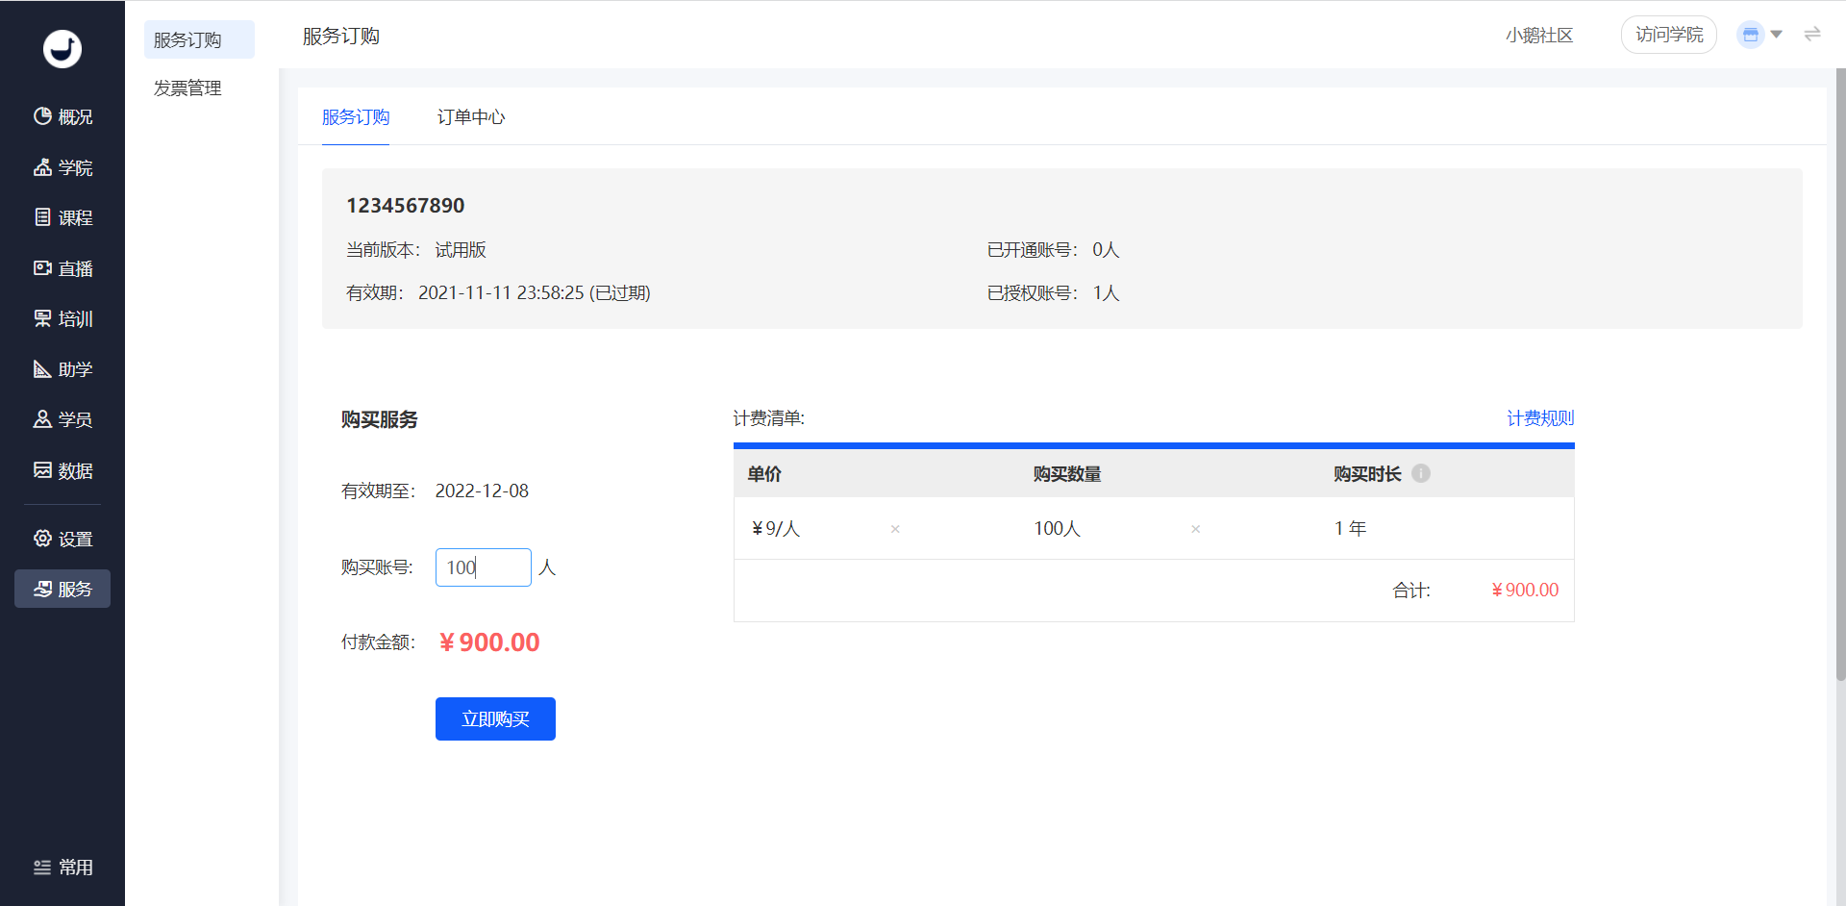The height and width of the screenshot is (906, 1846).
Task: Expand the 常用 menu at sidebar bottom
Action: pos(62,868)
